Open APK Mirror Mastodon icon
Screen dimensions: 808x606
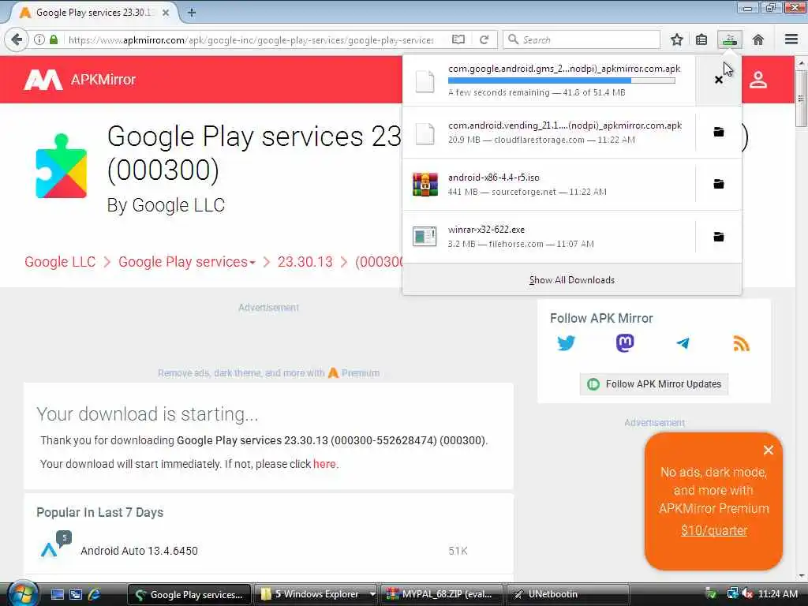625,343
